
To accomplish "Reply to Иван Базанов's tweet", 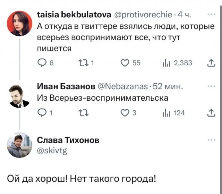I will (x=41, y=112).
